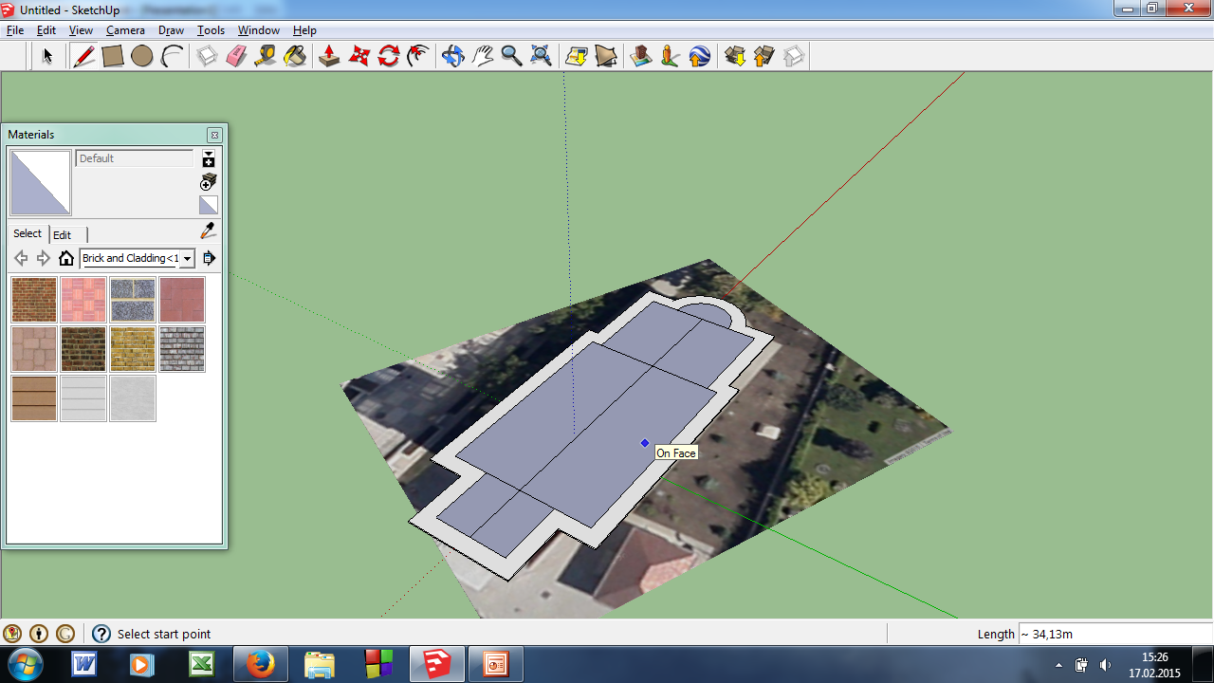This screenshot has height=683, width=1214.
Task: Select the Orbit camera tool
Action: (x=452, y=57)
